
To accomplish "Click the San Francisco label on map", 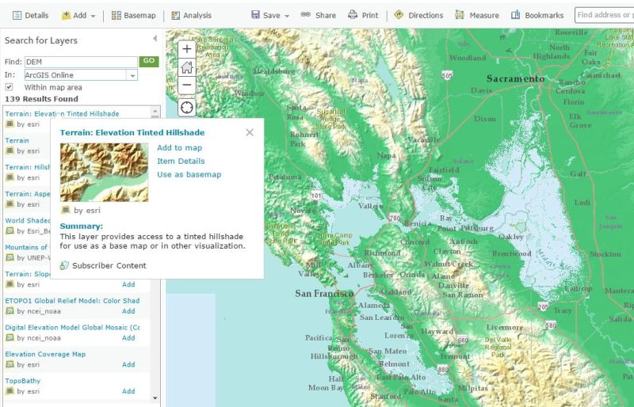I will pos(324,294).
